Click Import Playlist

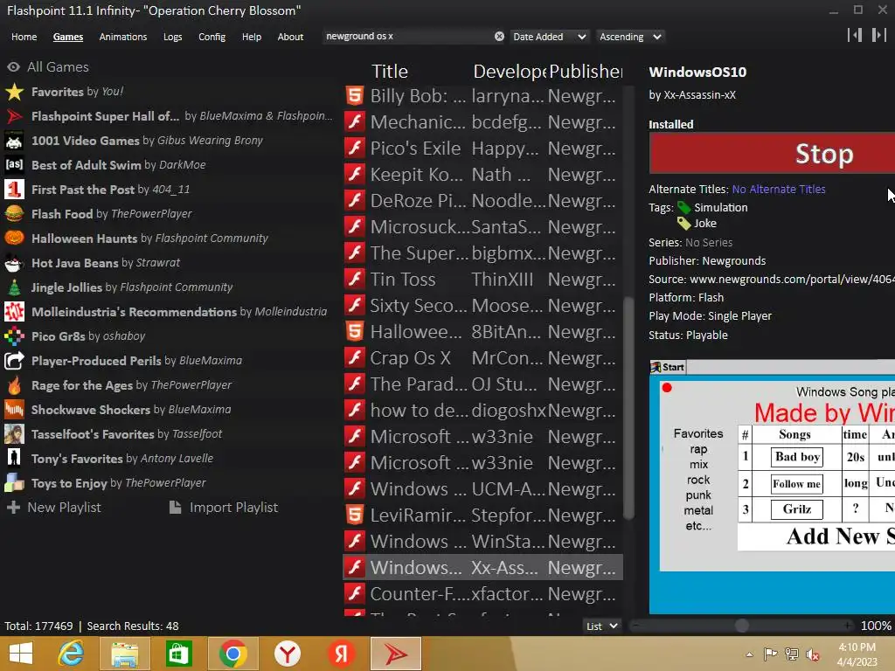click(x=224, y=508)
